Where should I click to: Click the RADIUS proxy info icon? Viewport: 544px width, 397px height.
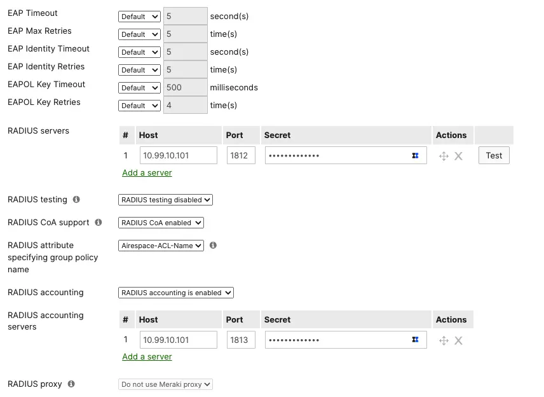coord(71,384)
